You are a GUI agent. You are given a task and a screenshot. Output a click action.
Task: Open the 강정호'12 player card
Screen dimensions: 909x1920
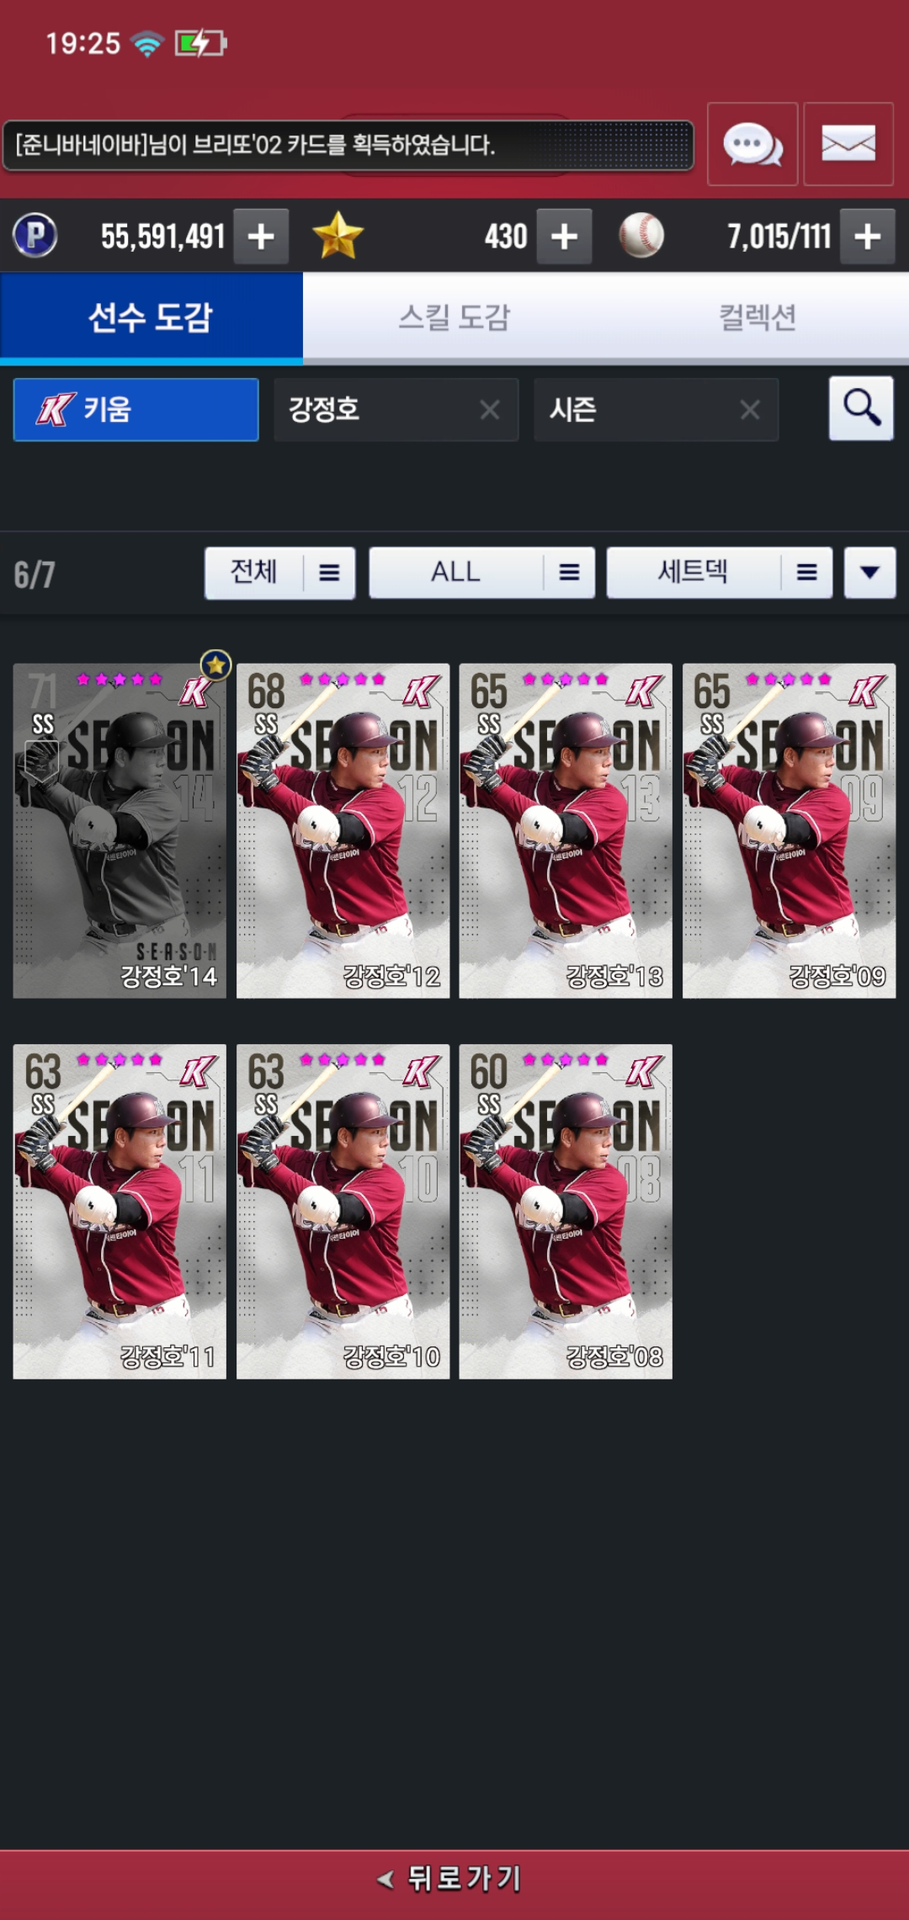point(343,831)
